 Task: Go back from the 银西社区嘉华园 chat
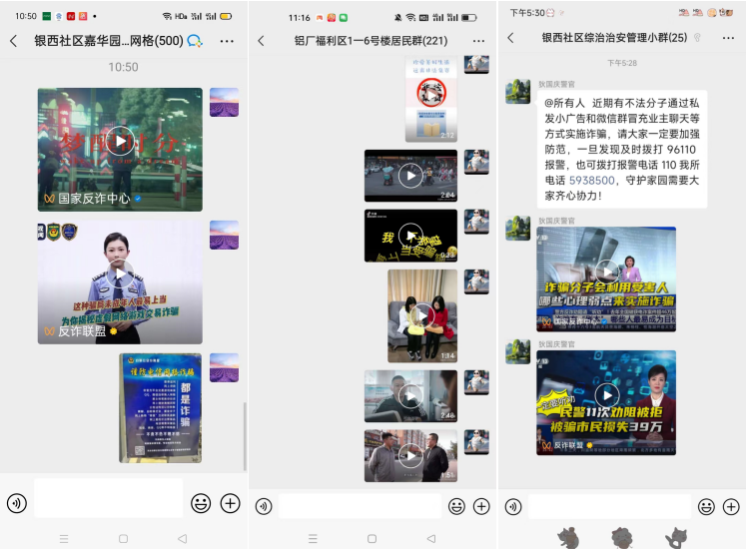(13, 41)
